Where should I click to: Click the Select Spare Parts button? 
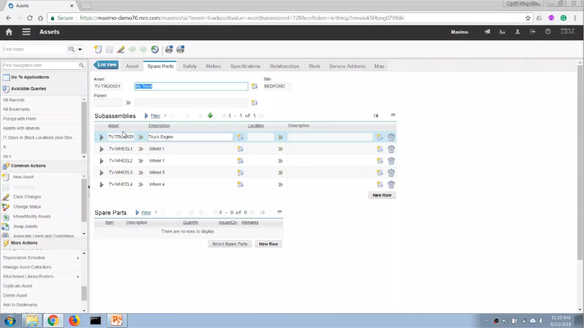coord(230,244)
